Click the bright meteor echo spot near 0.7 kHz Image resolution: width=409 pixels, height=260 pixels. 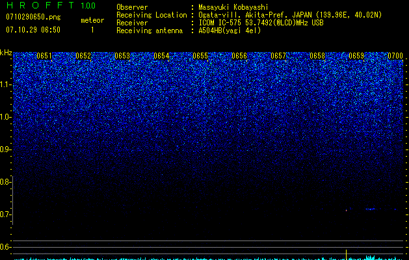click(x=347, y=210)
